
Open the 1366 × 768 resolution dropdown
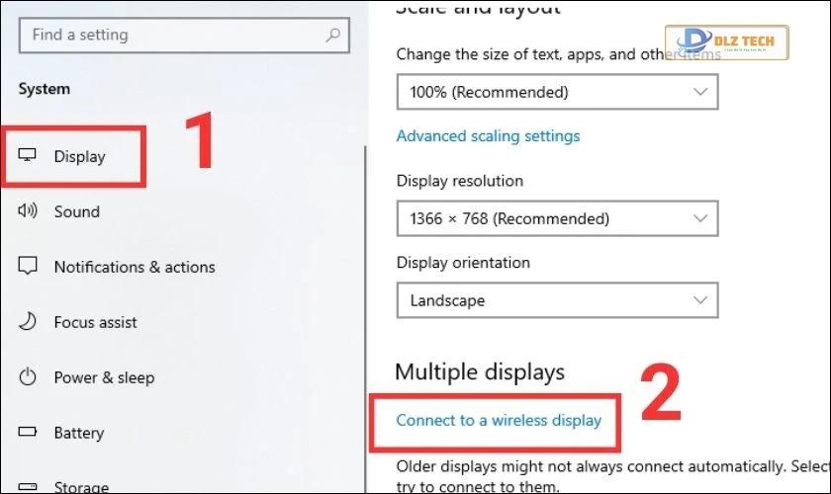point(558,218)
